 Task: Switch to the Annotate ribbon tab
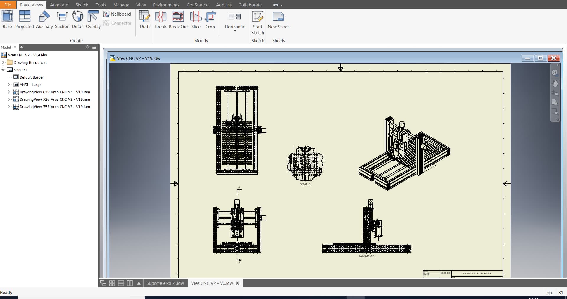click(59, 5)
